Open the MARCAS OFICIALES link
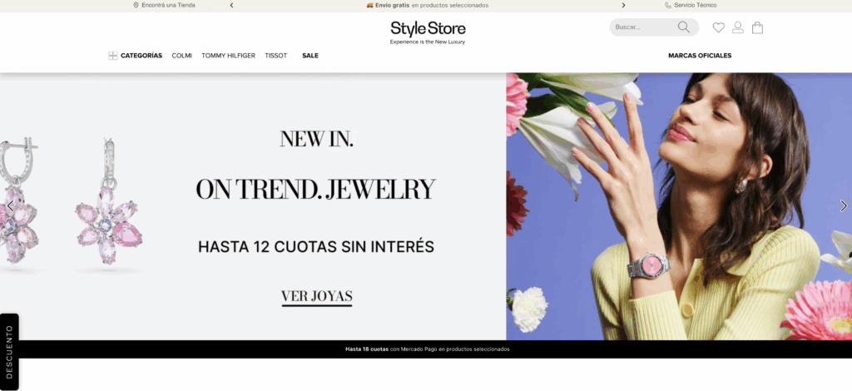This screenshot has height=391, width=852. [700, 56]
